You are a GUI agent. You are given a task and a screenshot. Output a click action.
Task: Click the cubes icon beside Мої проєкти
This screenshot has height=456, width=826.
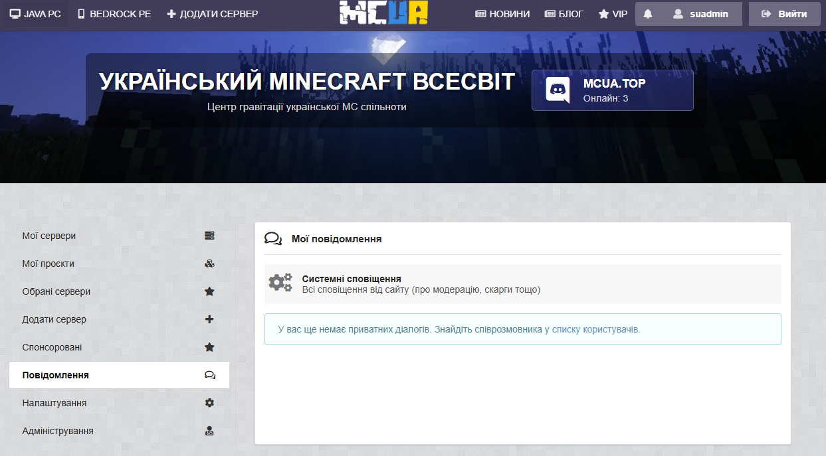[x=209, y=264]
